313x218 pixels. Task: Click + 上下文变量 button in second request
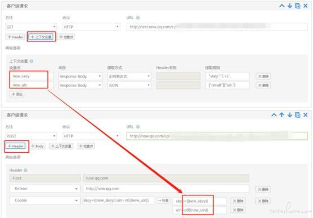pos(61,146)
